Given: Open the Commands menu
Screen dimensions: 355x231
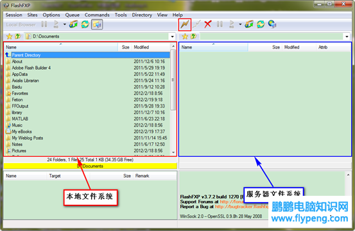Looking at the screenshot, I should click(97, 15).
